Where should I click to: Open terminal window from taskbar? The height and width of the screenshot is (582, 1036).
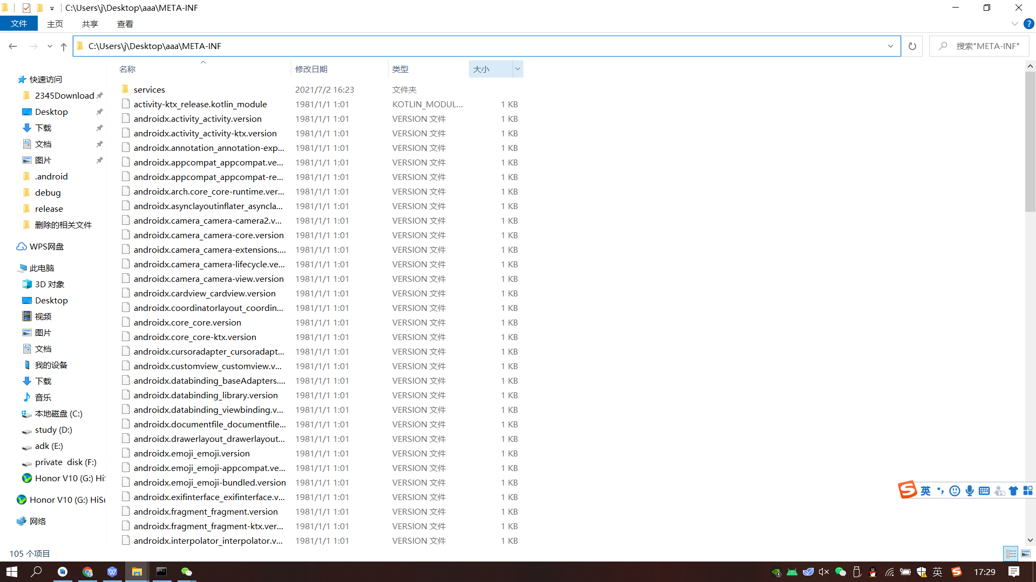click(162, 572)
